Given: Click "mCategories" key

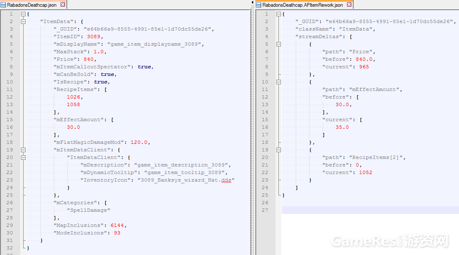Looking at the screenshot, I should [x=75, y=203].
